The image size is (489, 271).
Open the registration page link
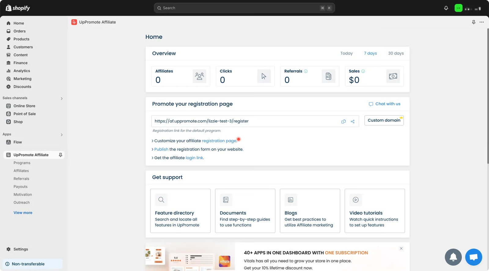[219, 141]
